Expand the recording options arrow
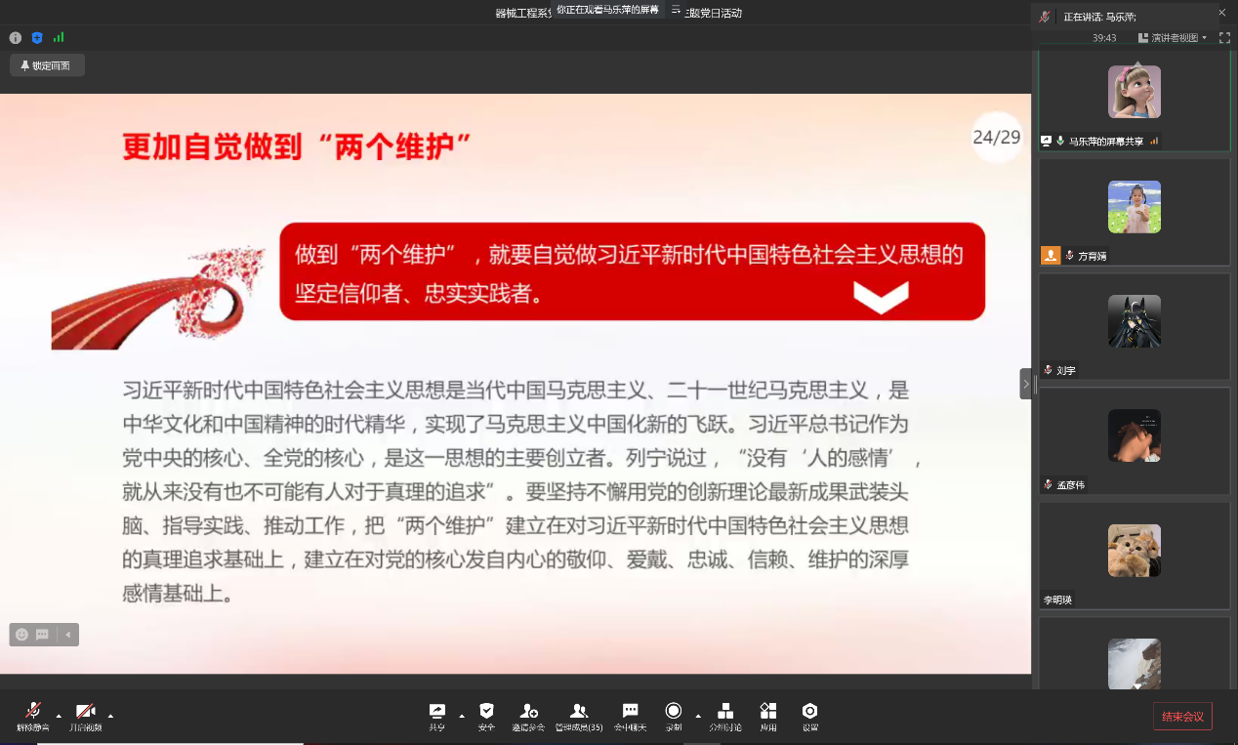Image resolution: width=1238 pixels, height=745 pixels. pos(697,715)
